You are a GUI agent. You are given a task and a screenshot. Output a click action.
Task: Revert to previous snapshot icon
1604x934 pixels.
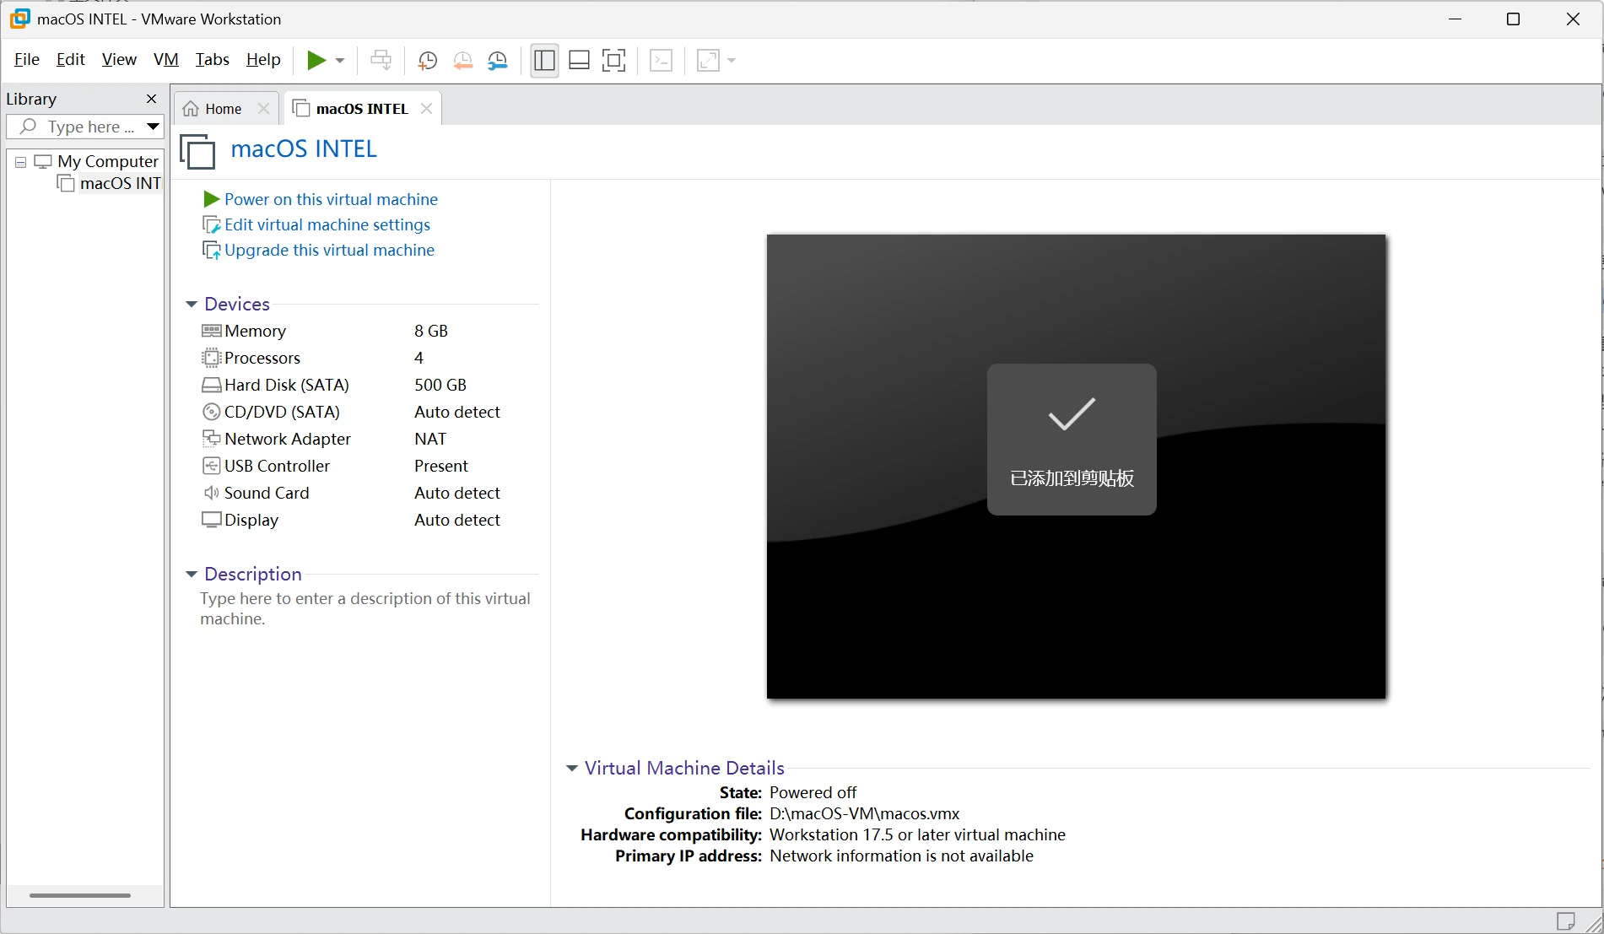[462, 60]
